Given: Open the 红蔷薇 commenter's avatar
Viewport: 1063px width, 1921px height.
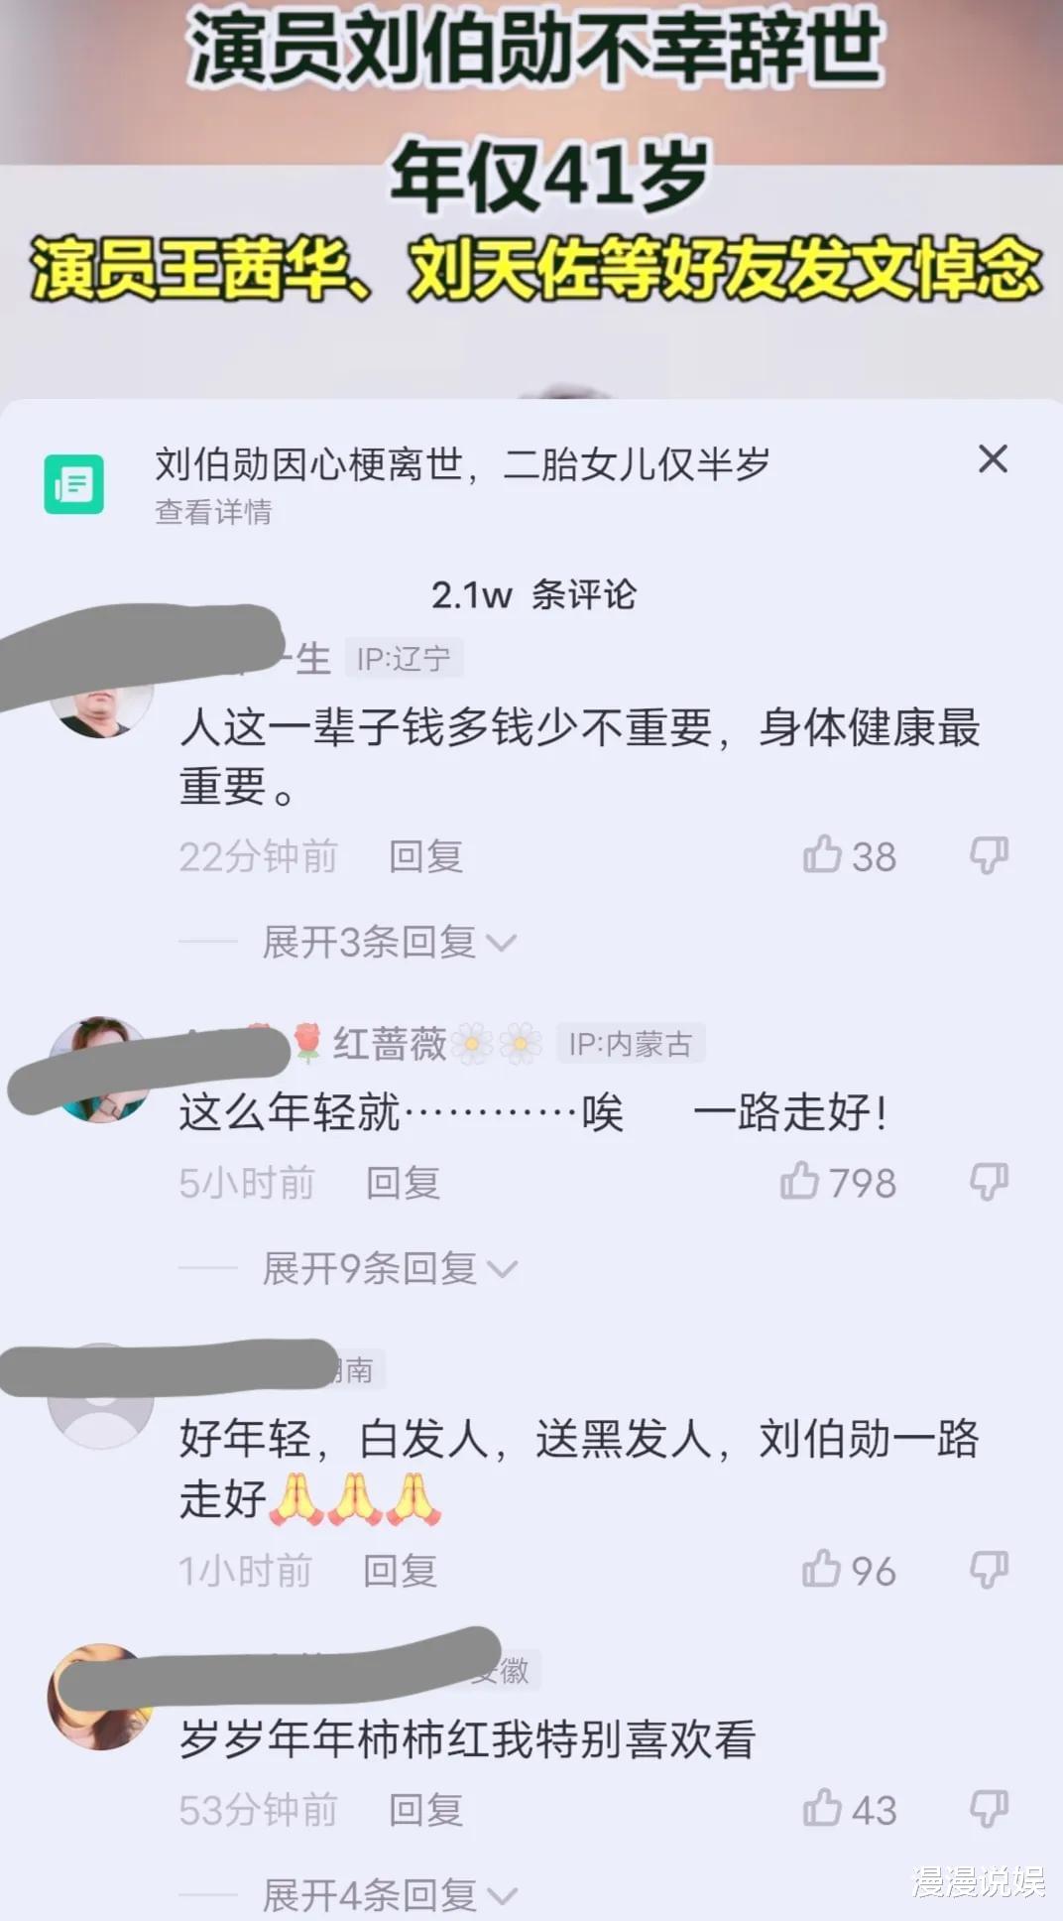Looking at the screenshot, I should pyautogui.click(x=101, y=1069).
